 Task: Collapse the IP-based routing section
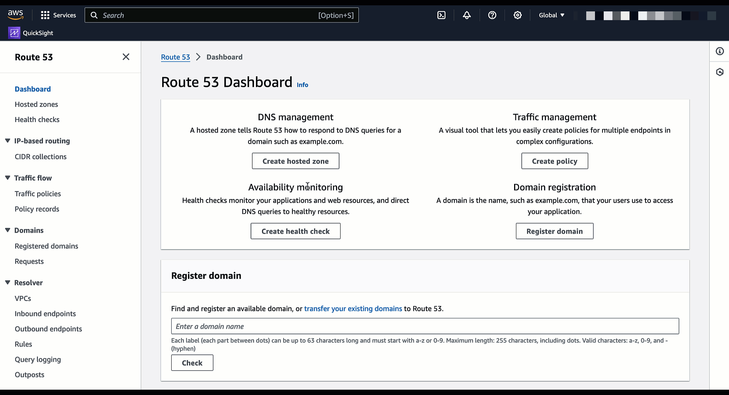[x=8, y=141]
